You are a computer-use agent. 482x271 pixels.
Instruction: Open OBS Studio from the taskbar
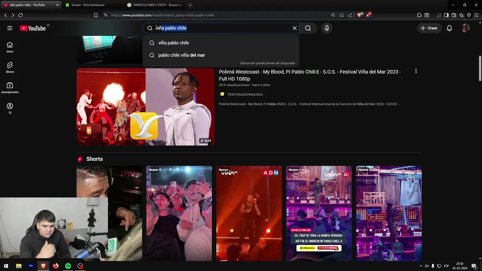pos(80,266)
